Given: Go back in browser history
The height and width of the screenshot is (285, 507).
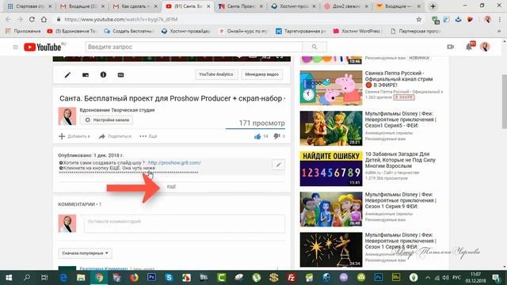Looking at the screenshot, I should [8, 19].
